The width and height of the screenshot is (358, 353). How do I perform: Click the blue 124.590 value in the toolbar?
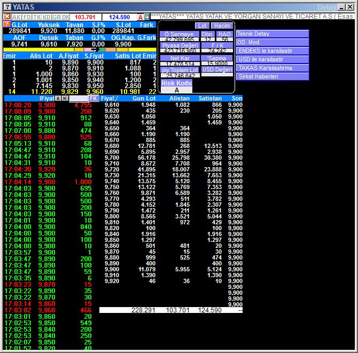[x=119, y=17]
